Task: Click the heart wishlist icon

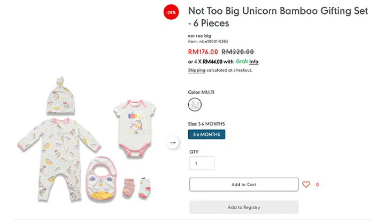Action: tap(306, 185)
